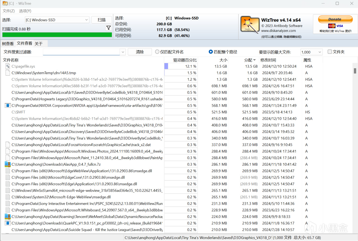Click the icon of the System32 Microsoft-Edge-WebView row
358x241 pixels.
[8, 197]
